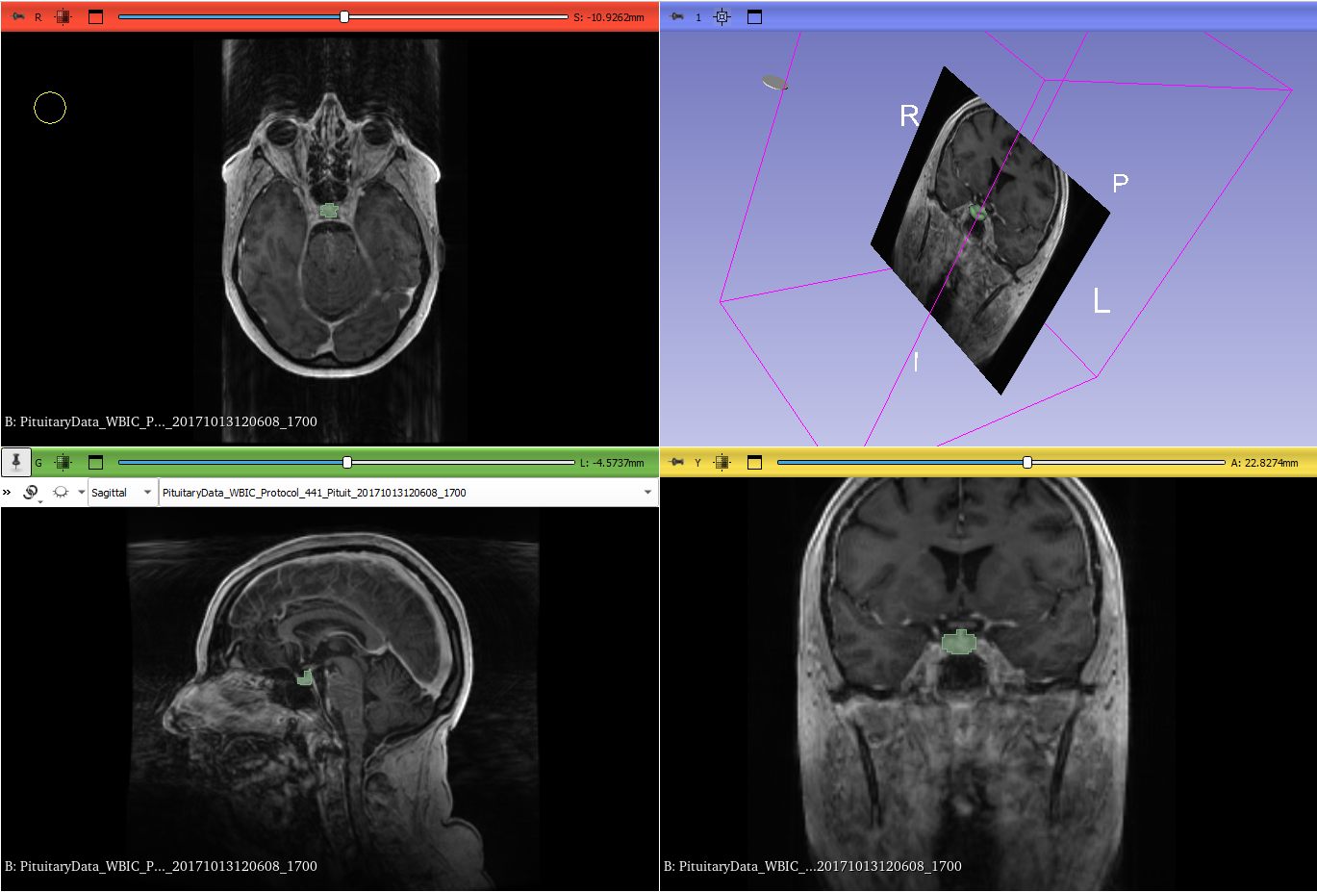Click the Yellow slice offset slider handle
1317x892 pixels.
(1027, 463)
